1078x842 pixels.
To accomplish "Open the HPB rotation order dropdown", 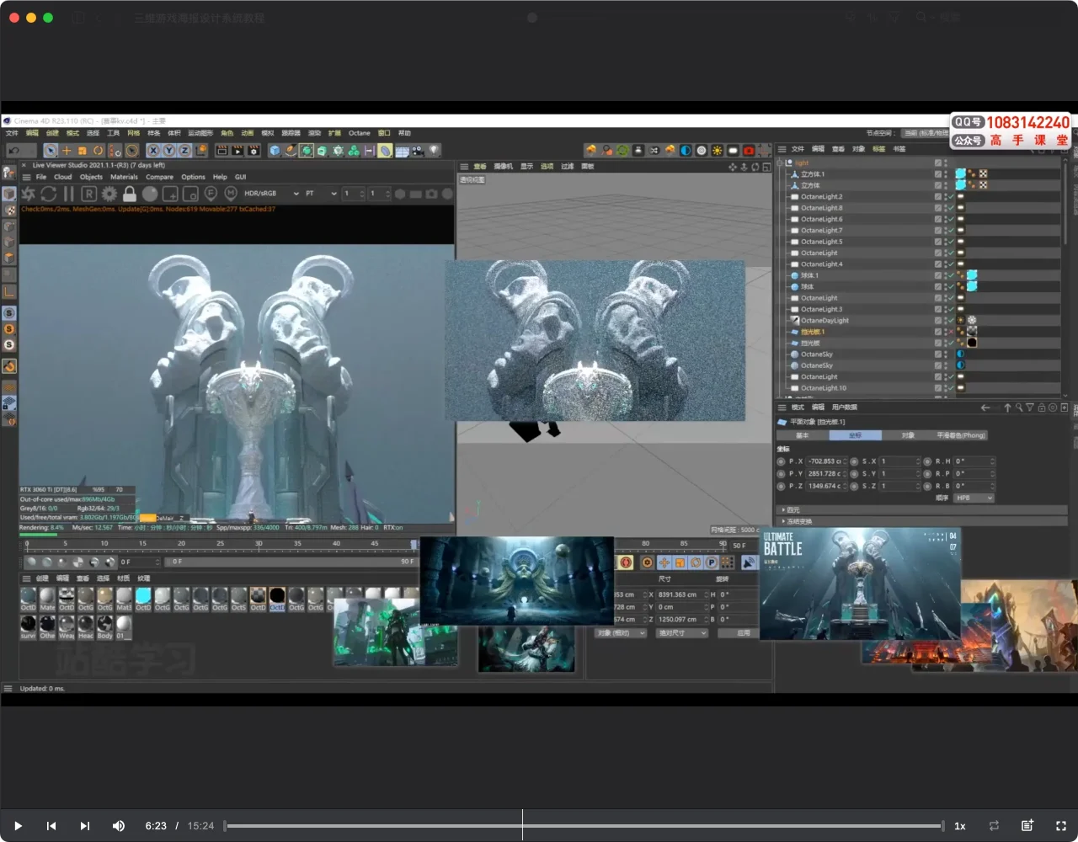I will [x=973, y=498].
